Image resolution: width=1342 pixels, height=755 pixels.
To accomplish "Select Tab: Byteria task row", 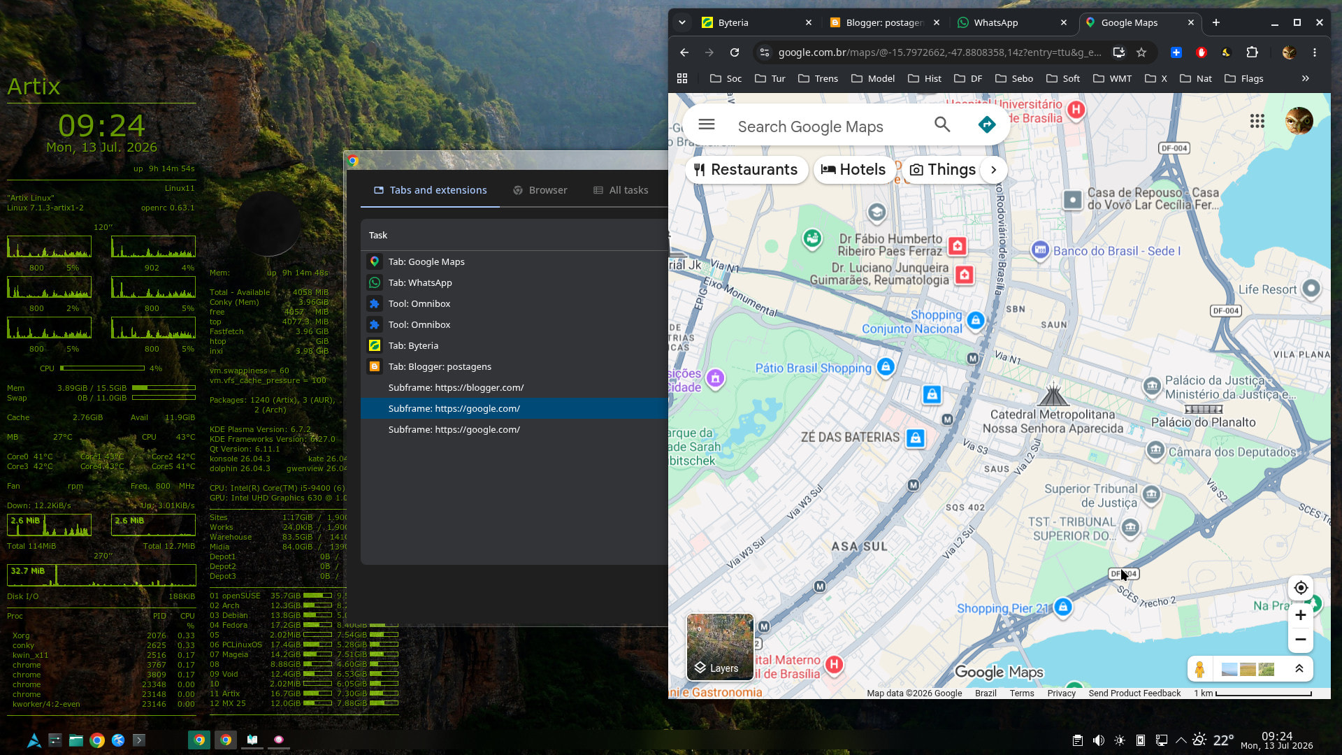I will click(514, 345).
